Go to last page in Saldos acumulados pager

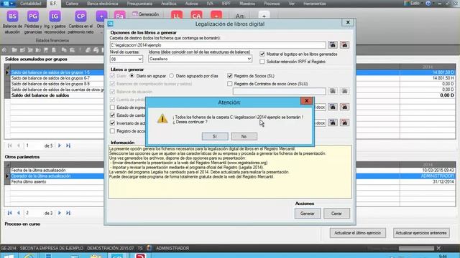68,145
